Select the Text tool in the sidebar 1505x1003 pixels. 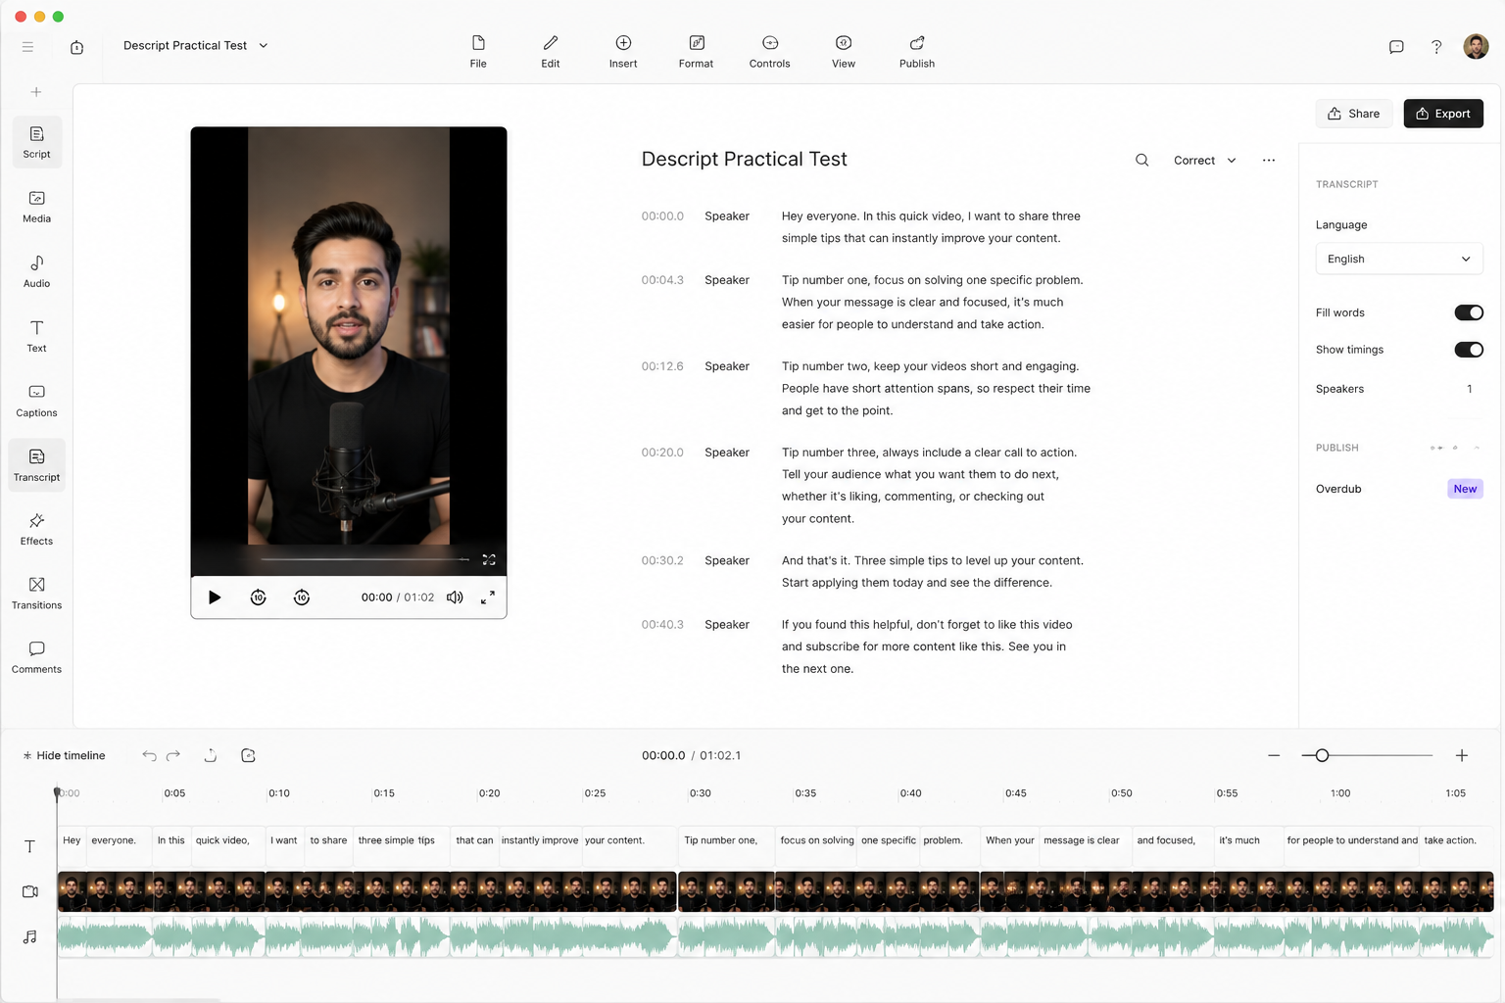click(x=37, y=336)
